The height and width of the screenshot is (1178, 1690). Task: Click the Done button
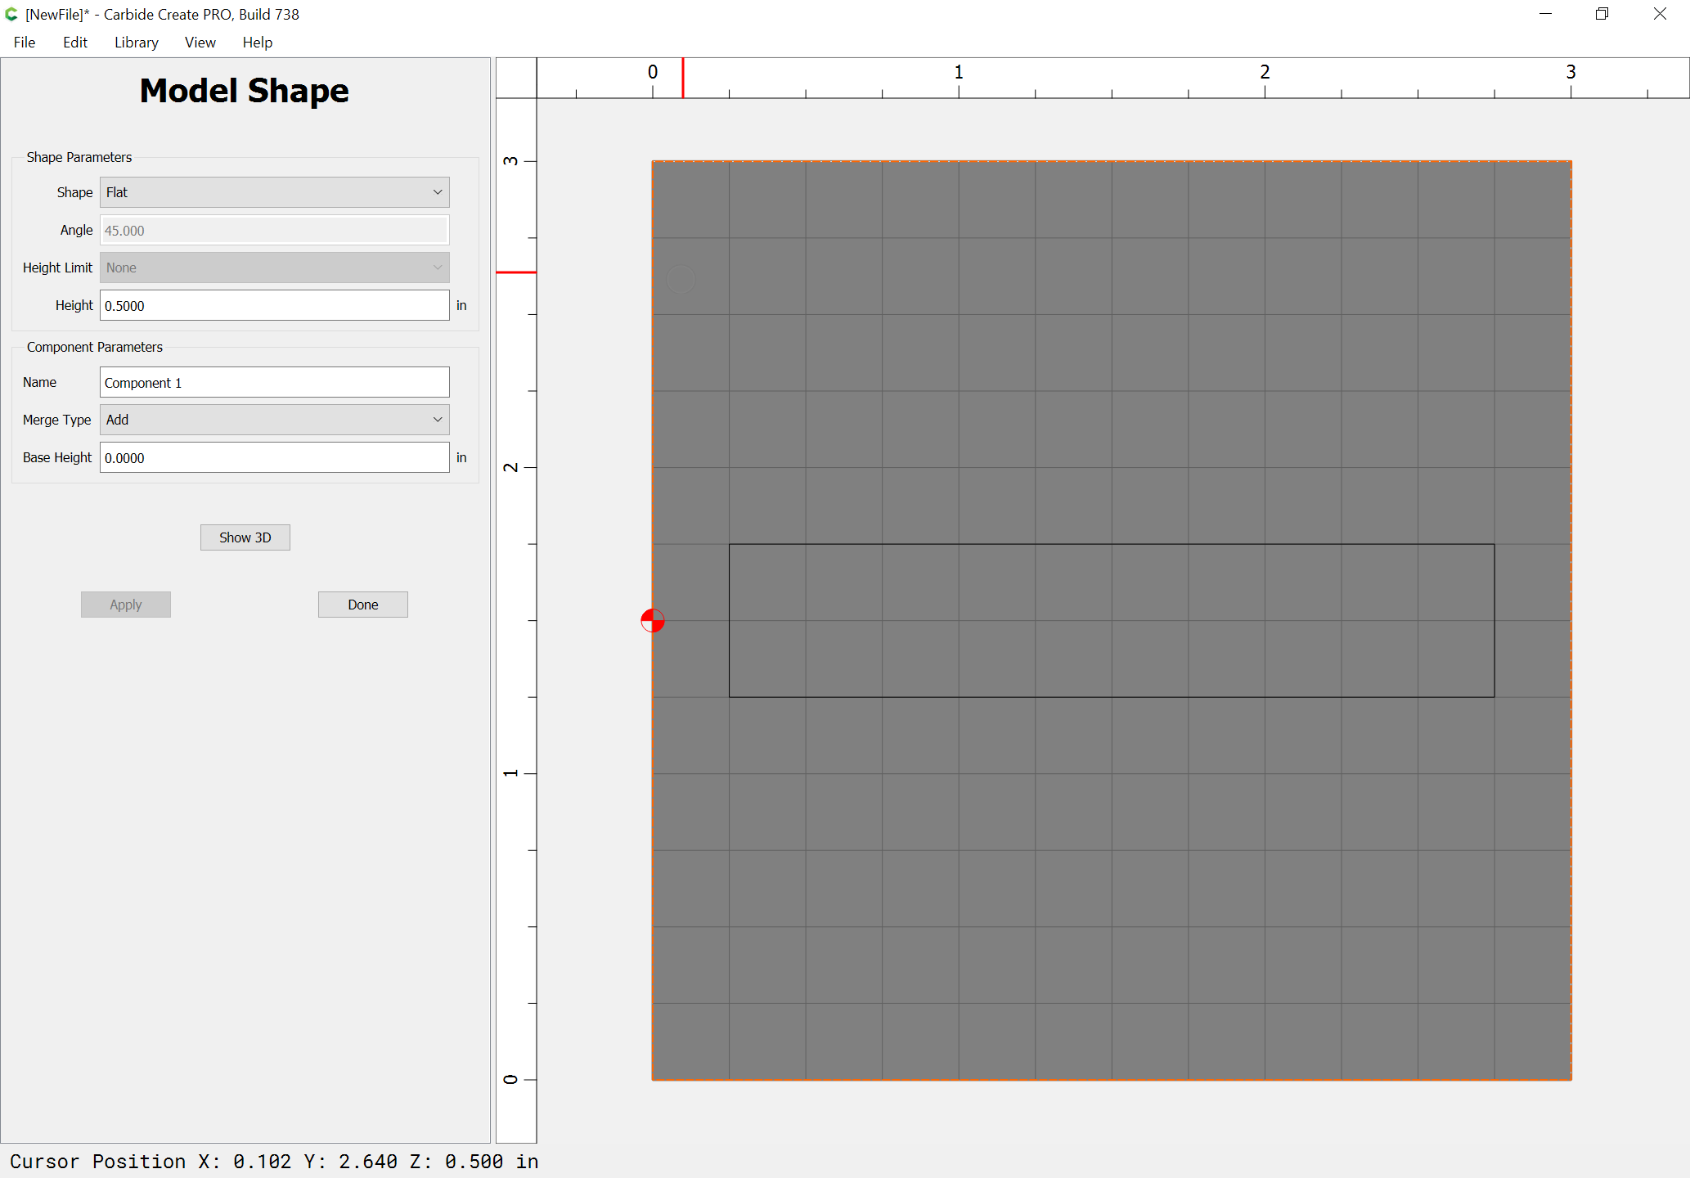coord(363,605)
